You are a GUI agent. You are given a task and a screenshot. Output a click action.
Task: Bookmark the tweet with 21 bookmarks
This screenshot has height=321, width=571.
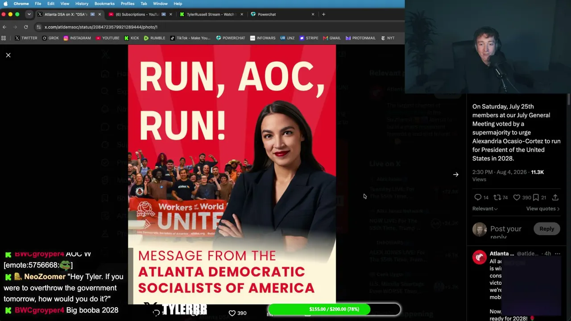click(536, 197)
